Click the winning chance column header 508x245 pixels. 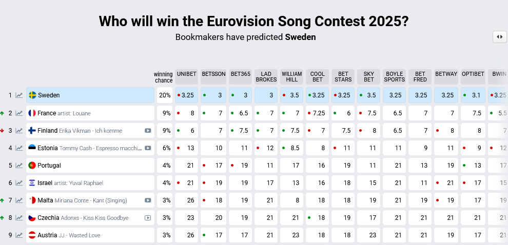[x=163, y=77]
